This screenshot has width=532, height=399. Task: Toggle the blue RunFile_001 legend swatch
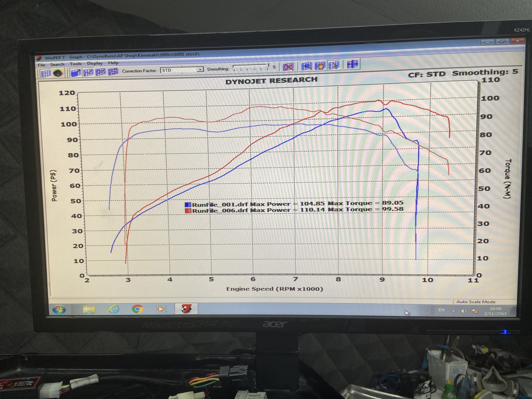(x=188, y=205)
